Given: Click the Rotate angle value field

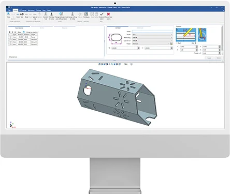Looking at the screenshot, I should click(210, 53).
